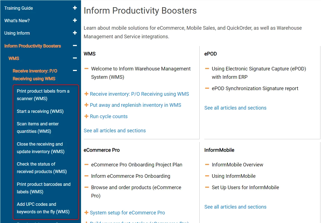The width and height of the screenshot is (321, 223).
Task: Click dash icon beside Set Up Users
Action: (207, 187)
